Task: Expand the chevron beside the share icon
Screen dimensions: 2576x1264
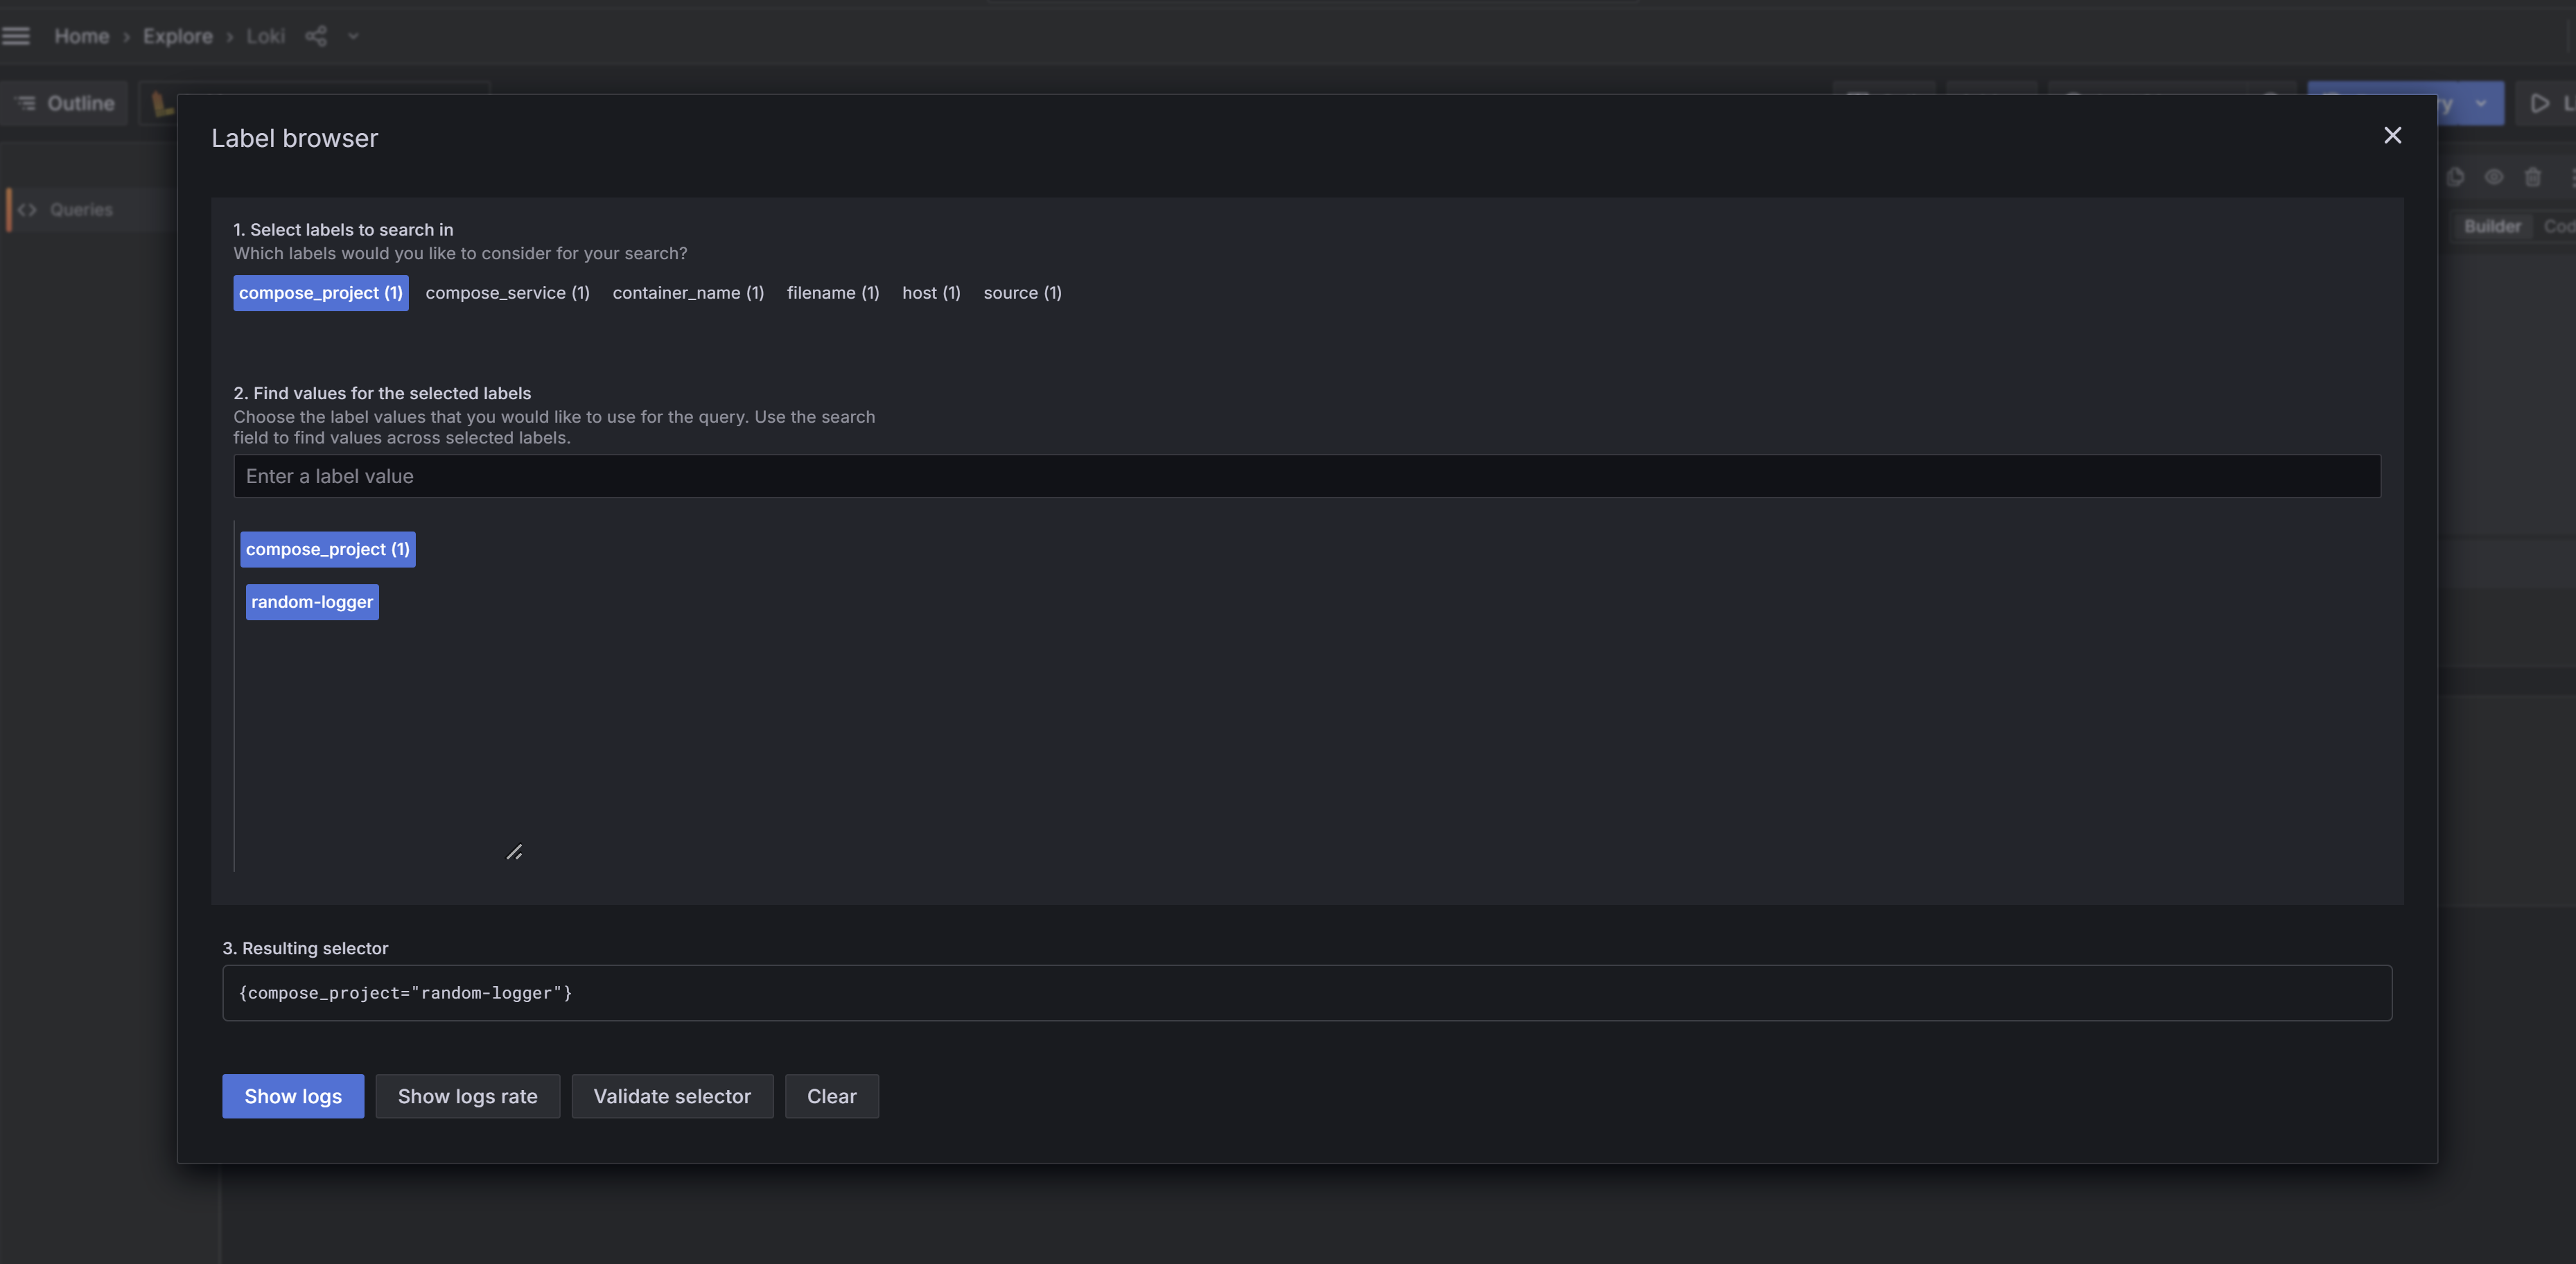Action: 353,36
